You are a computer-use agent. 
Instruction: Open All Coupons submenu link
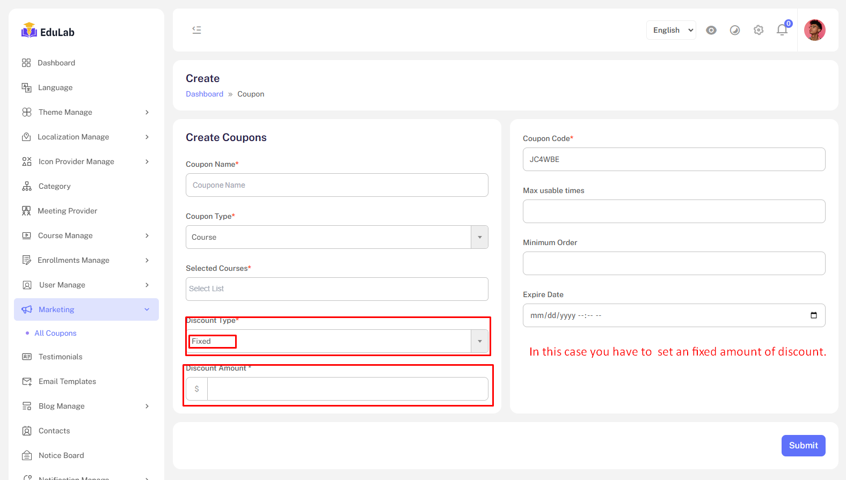55,333
